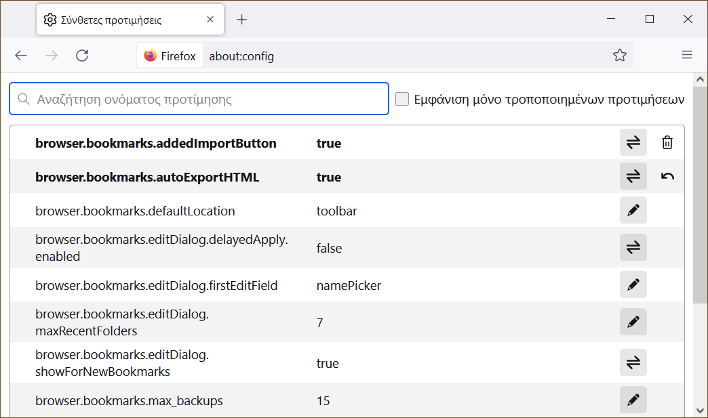
Task: Toggle editDialog.delayedApply.enabled value
Action: pos(633,247)
